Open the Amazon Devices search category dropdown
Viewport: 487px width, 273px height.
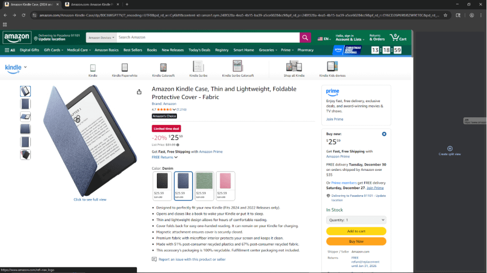pyautogui.click(x=101, y=37)
